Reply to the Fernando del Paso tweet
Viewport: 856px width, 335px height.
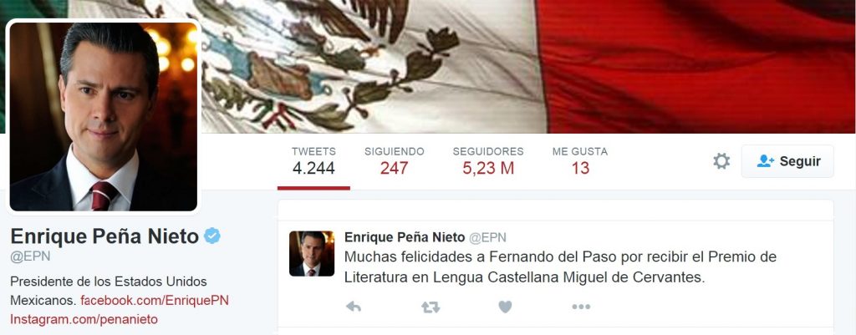[354, 307]
